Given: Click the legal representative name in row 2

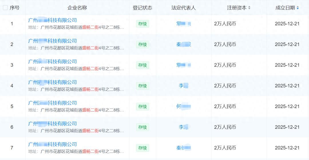Looking at the screenshot, I should 183,44.
